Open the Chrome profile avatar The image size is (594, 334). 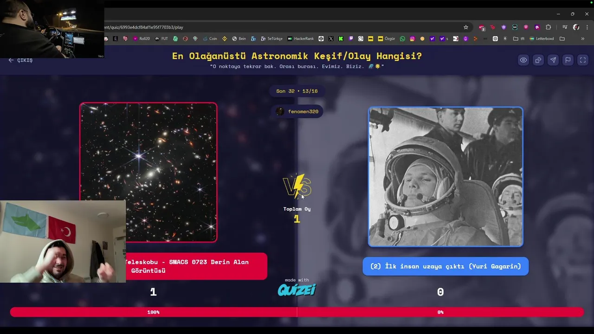[x=576, y=27]
